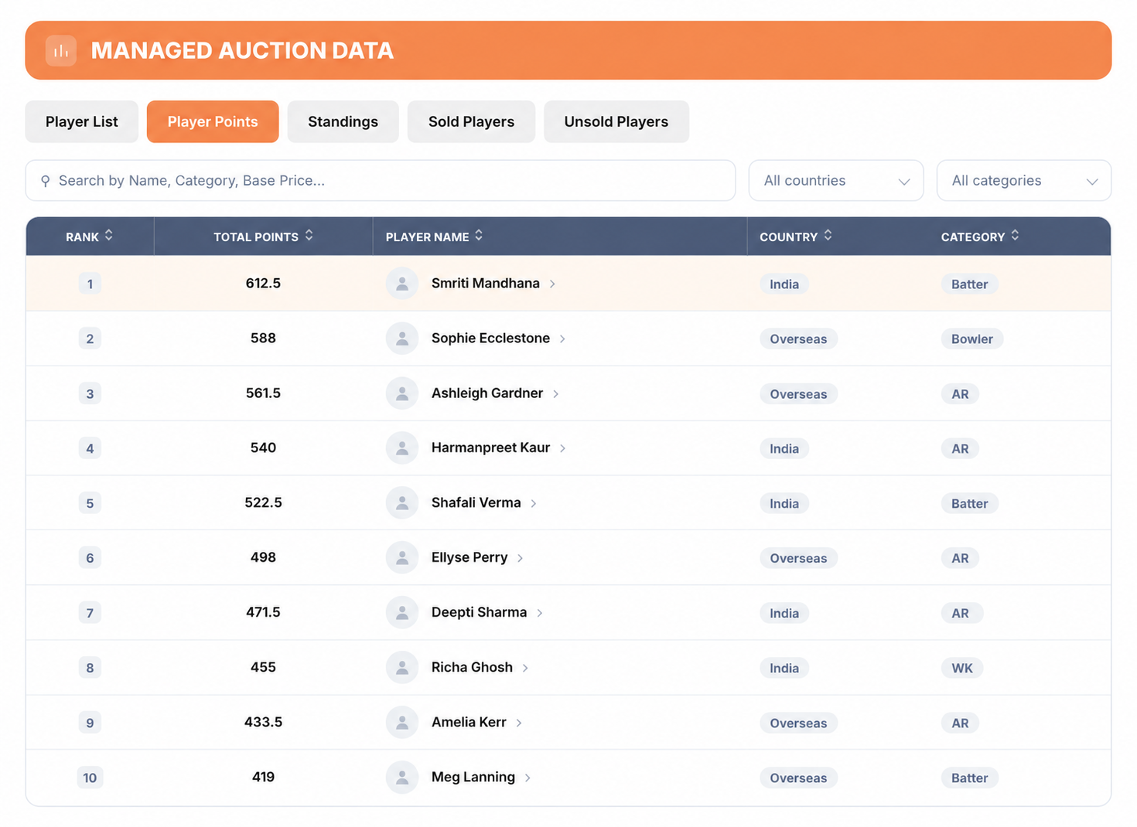Click the search magnifier icon
Viewport: 1137px width, 827px height.
point(46,181)
